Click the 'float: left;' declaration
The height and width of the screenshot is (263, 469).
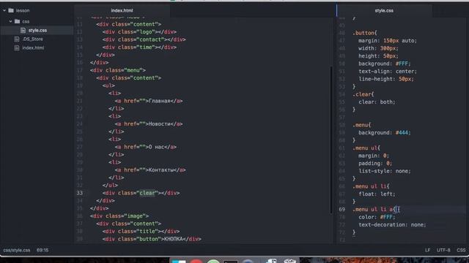point(377,194)
